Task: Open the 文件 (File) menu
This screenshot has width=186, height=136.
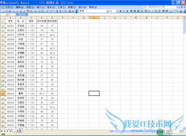Action: [9, 7]
